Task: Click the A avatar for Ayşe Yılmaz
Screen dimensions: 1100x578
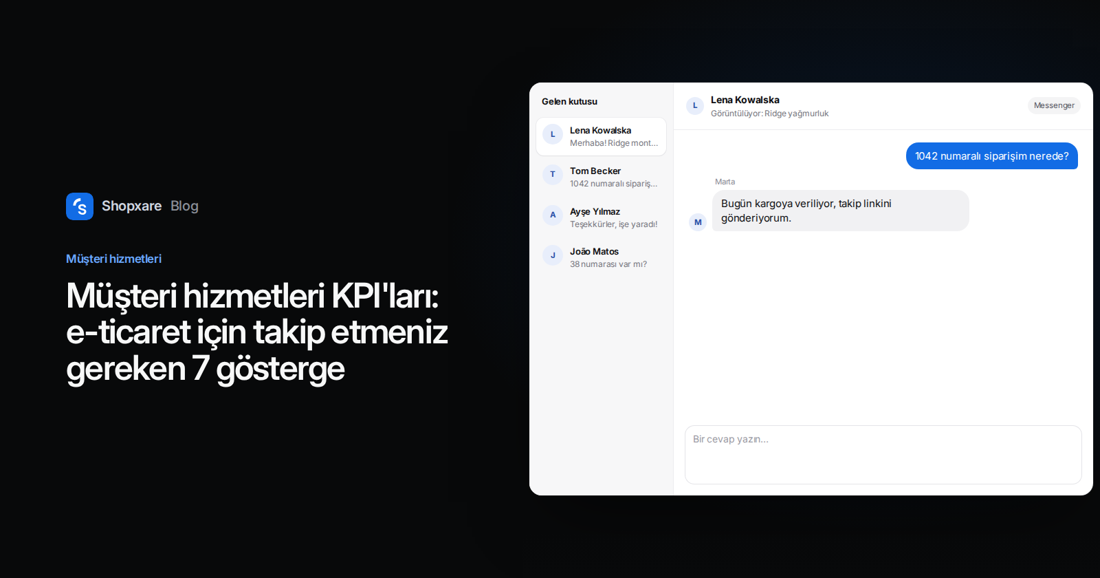Action: pos(553,215)
